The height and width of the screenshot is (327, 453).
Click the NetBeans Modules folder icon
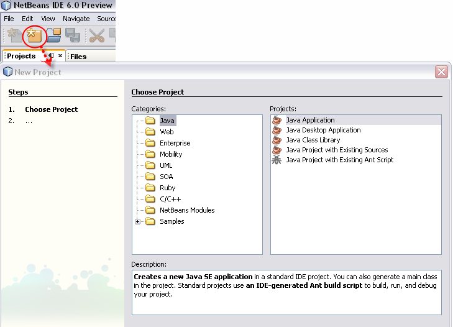pyautogui.click(x=150, y=210)
